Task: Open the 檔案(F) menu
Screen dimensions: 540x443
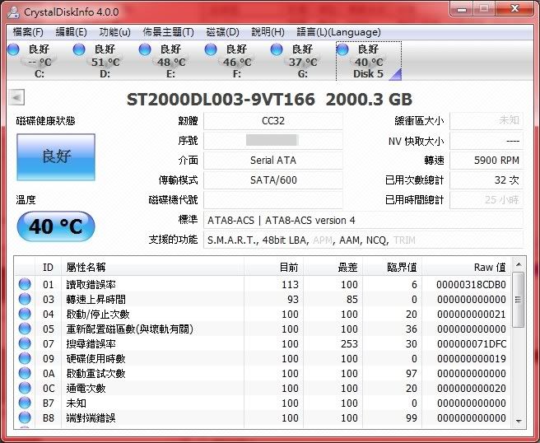Action: click(x=28, y=32)
